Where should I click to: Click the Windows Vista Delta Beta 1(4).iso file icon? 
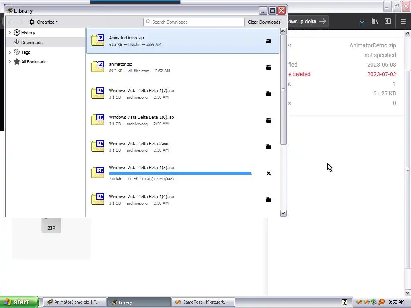[x=98, y=199]
